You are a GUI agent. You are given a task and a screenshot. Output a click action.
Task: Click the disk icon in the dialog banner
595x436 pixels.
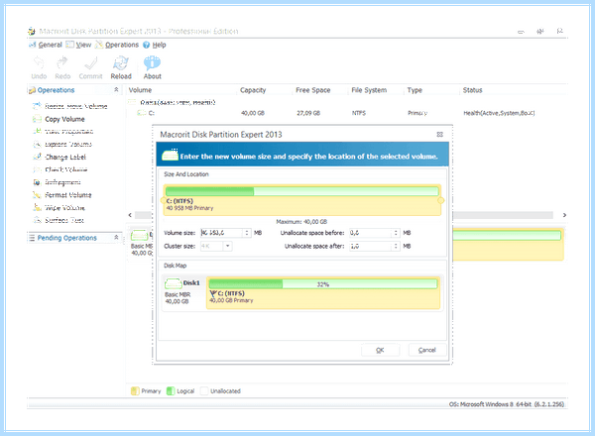coord(170,155)
